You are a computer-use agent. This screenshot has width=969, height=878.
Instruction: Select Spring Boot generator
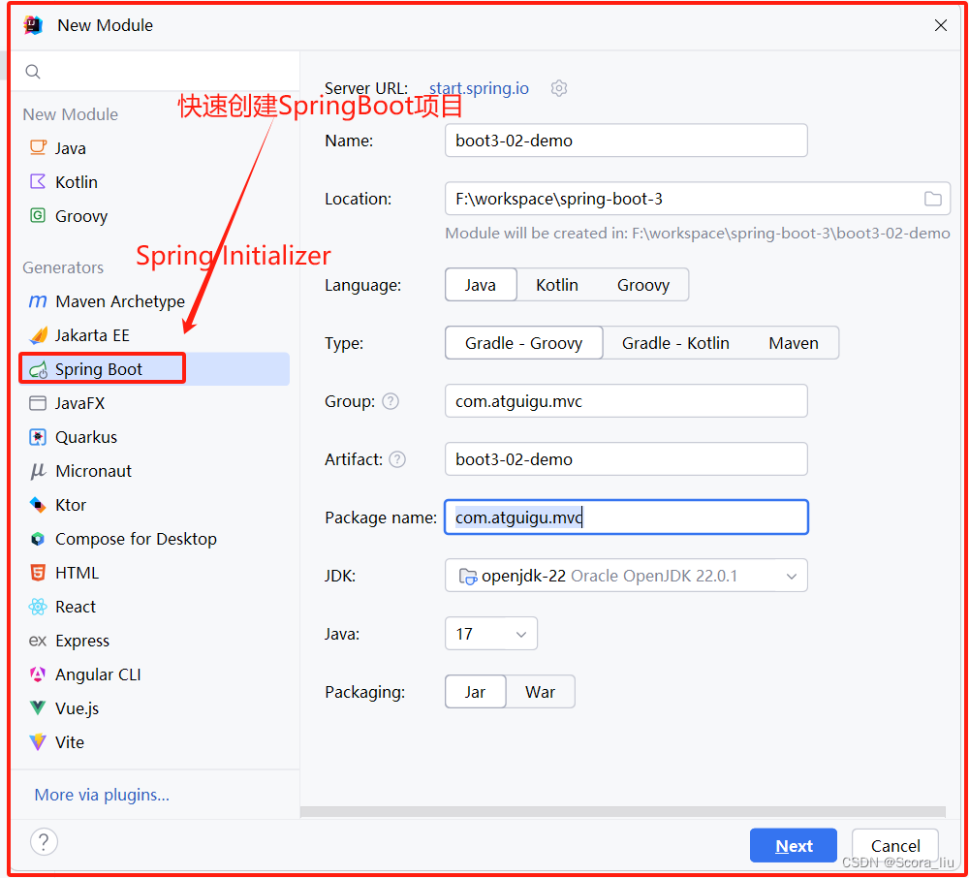click(154, 369)
